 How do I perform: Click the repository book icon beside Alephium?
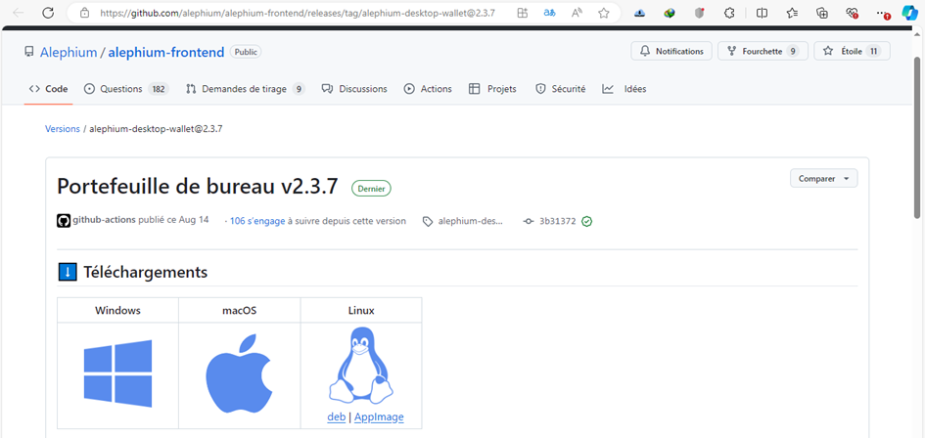[x=29, y=52]
